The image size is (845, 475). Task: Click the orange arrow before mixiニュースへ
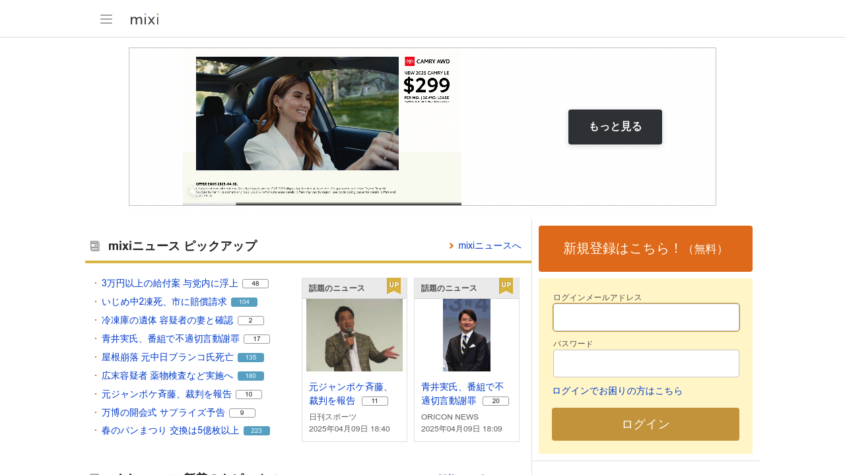(452, 245)
